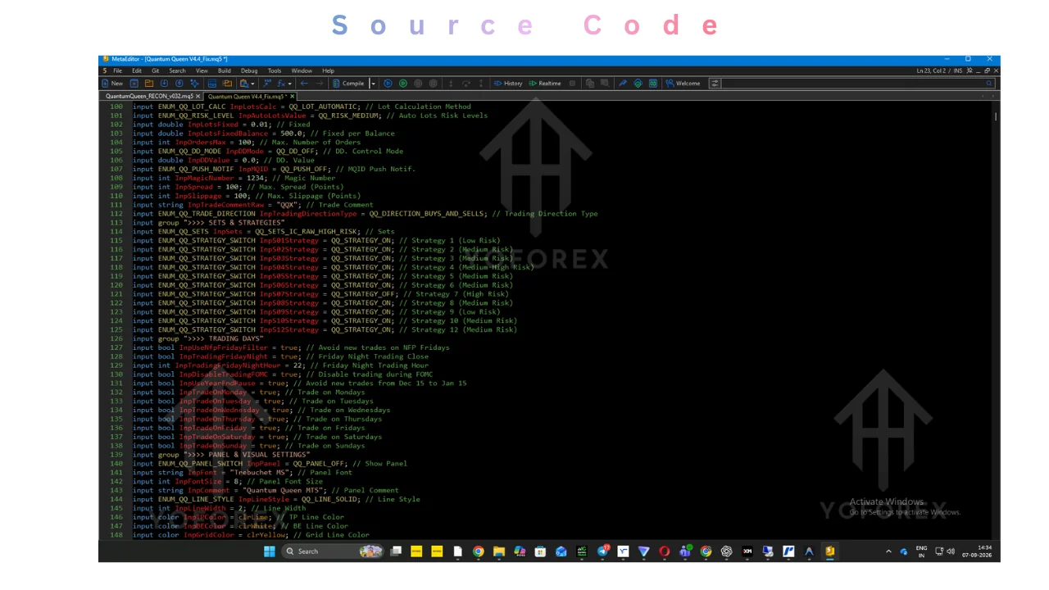Screen dimensions: 1049x590
Task: Click the New file toolbar button
Action: pyautogui.click(x=111, y=83)
